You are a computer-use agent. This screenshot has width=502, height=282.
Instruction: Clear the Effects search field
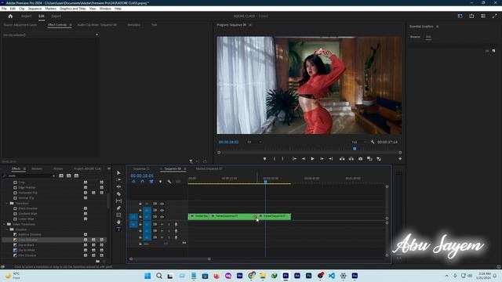click(53, 175)
